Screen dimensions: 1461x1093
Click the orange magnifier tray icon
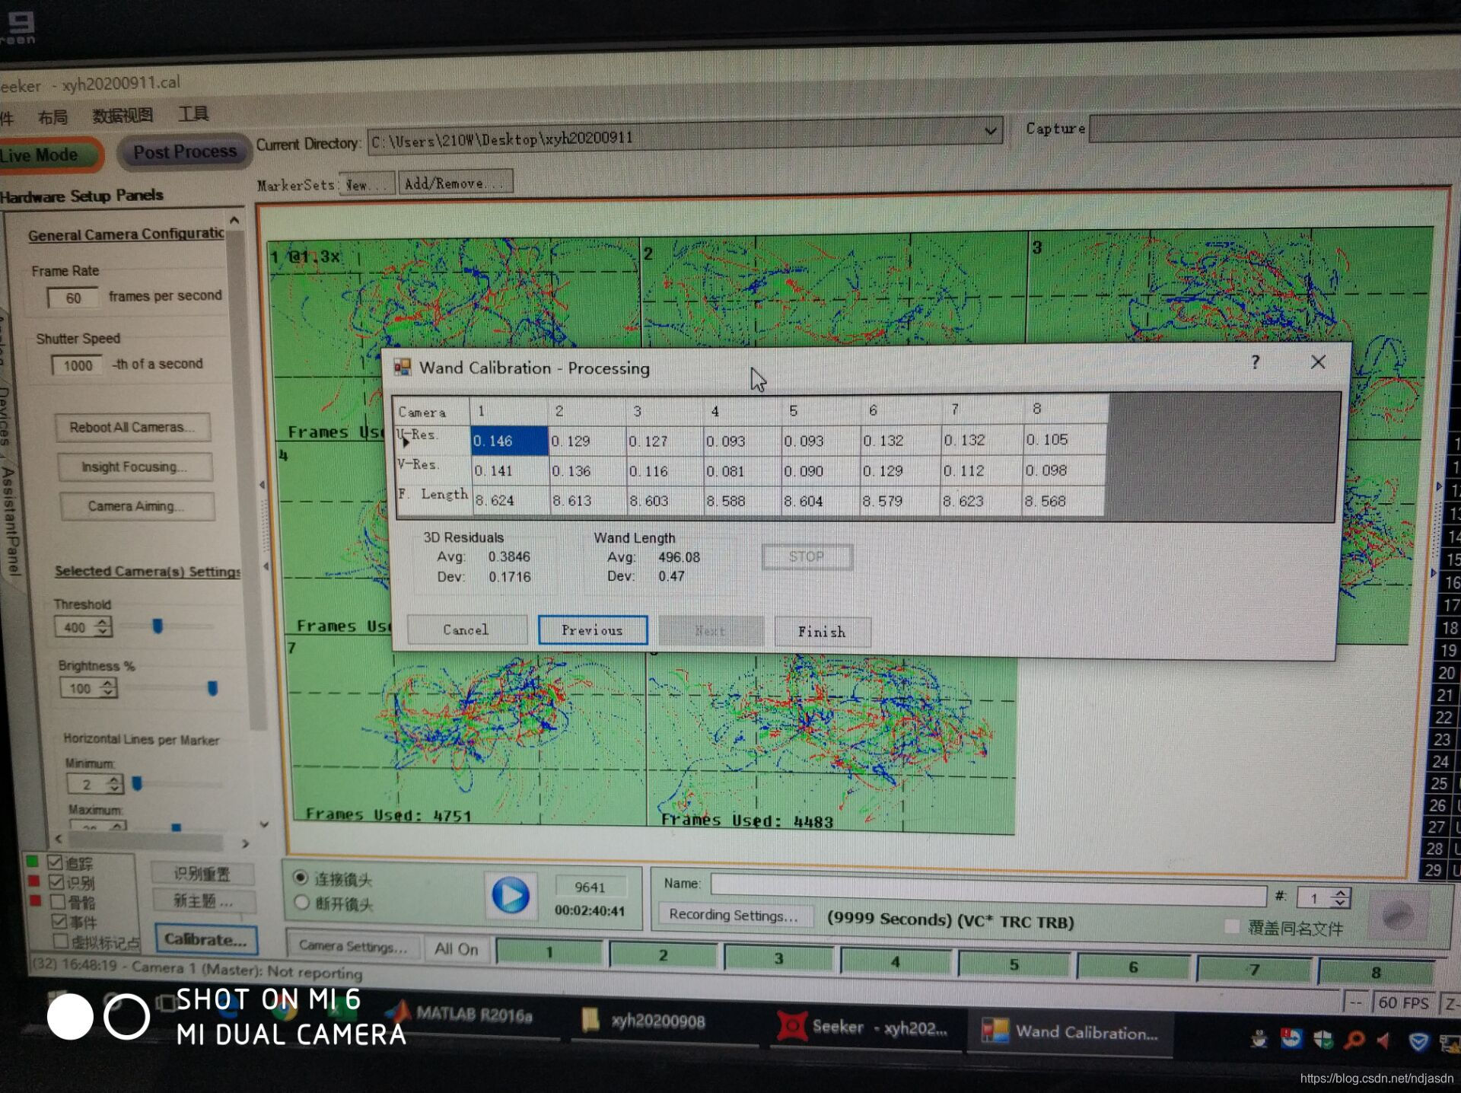click(1354, 1039)
